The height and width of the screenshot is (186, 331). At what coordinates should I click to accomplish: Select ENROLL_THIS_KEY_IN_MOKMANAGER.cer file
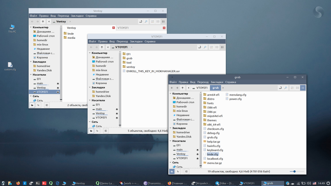click(151, 71)
